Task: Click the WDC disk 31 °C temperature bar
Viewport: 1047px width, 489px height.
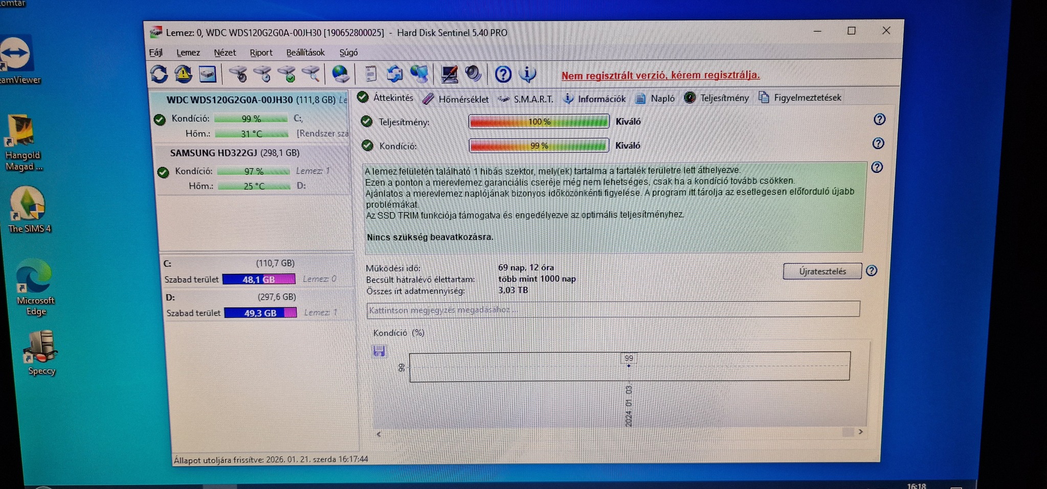Action: [x=252, y=134]
